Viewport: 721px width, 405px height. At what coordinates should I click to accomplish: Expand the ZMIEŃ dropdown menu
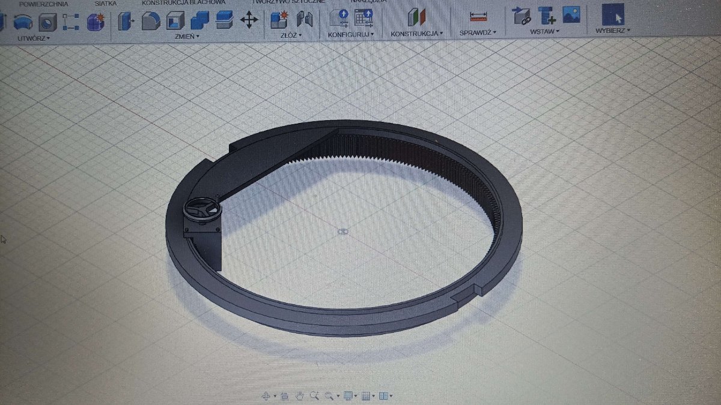click(x=187, y=36)
